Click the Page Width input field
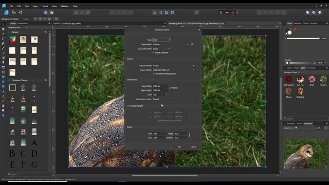This screenshot has height=185, width=329. 160,86
